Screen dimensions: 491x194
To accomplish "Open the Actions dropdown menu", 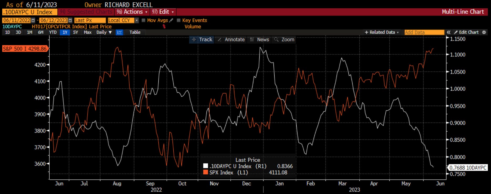I will (132, 12).
